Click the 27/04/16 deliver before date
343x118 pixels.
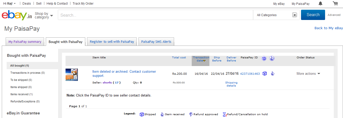coord(232,74)
